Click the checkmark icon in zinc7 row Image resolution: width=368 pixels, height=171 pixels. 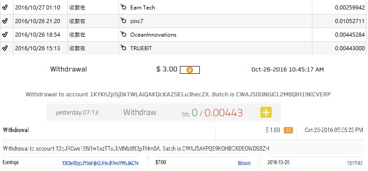5,21
